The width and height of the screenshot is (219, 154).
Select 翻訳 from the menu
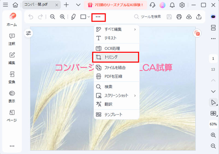(x=117, y=104)
